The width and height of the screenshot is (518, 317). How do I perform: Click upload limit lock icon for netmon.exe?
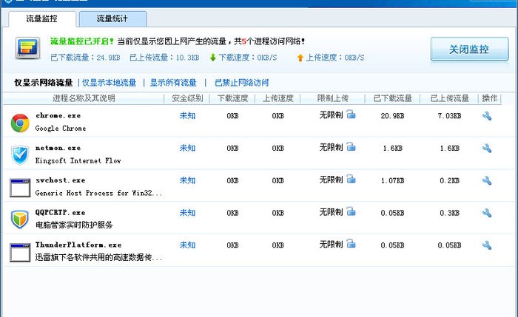coord(351,147)
